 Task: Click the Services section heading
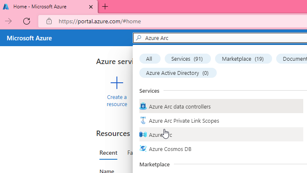click(x=149, y=91)
